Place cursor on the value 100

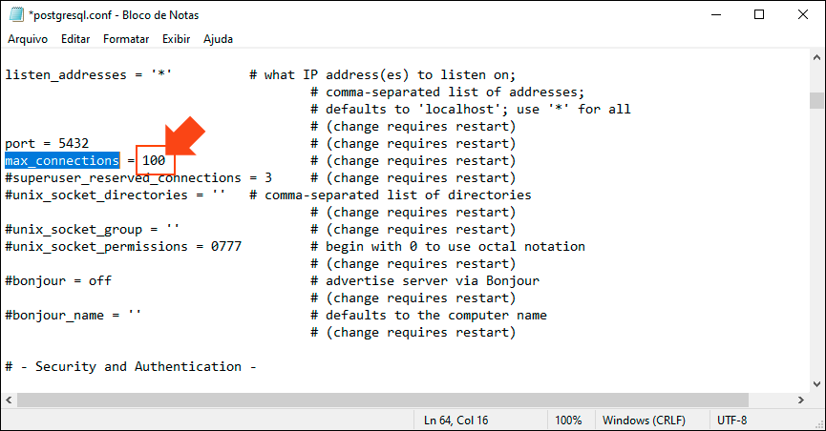pyautogui.click(x=154, y=160)
